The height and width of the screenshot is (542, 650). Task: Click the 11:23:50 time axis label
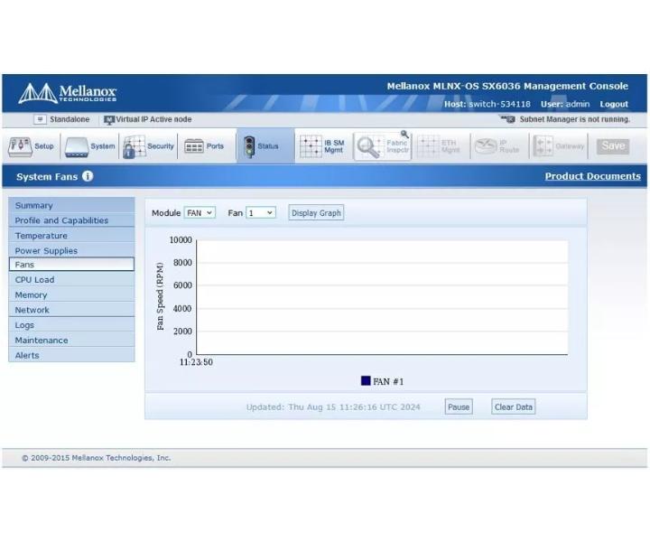tap(196, 362)
